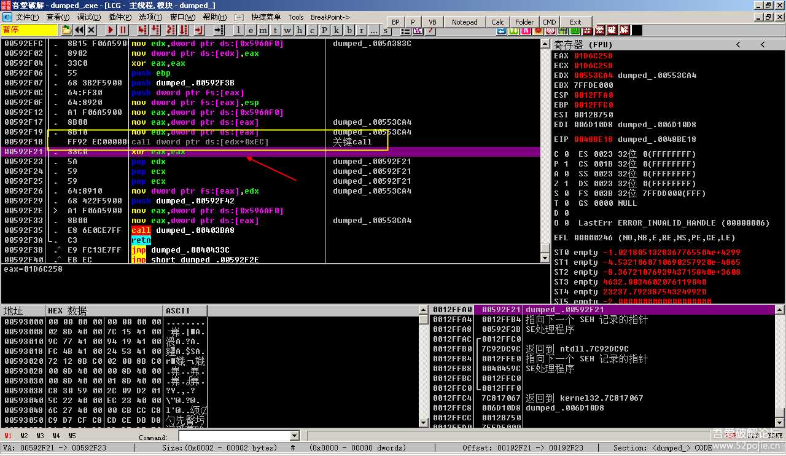This screenshot has height=456, width=786.
Task: Open file using the folder toolbar icon
Action: click(x=66, y=30)
